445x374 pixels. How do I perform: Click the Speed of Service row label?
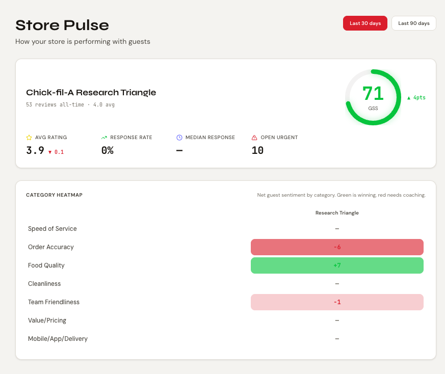tap(52, 229)
